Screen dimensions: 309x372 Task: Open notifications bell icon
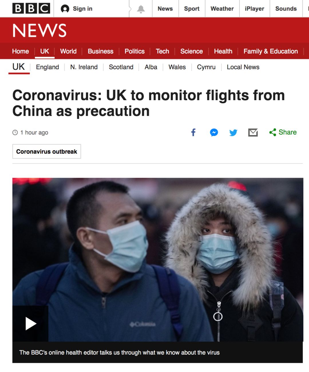pos(141,9)
